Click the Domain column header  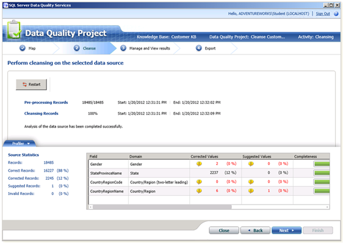[159, 157]
